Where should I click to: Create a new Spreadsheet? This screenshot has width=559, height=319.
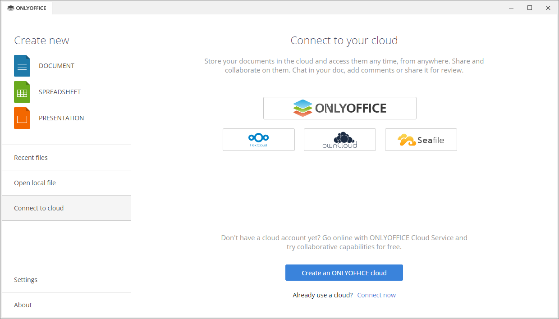[60, 91]
